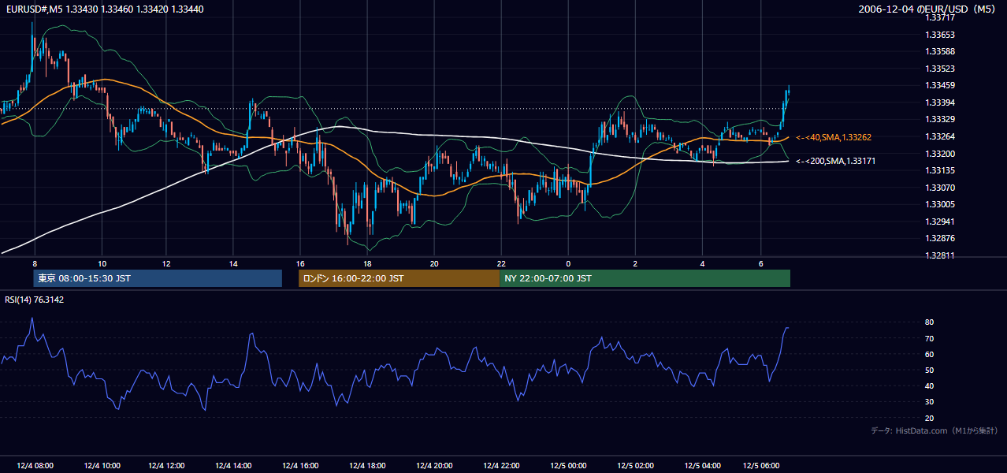Click the RSI axis value 80
1007x473 pixels.
tap(930, 322)
